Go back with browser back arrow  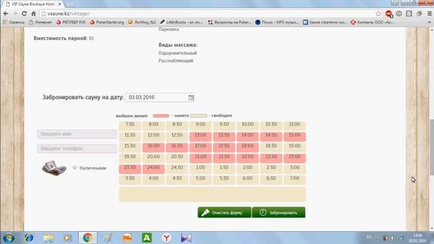click(6, 14)
